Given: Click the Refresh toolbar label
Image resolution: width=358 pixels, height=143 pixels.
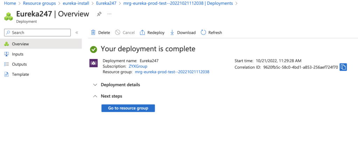Looking at the screenshot, I should (215, 32).
